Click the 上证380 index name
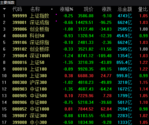 pos(38,76)
